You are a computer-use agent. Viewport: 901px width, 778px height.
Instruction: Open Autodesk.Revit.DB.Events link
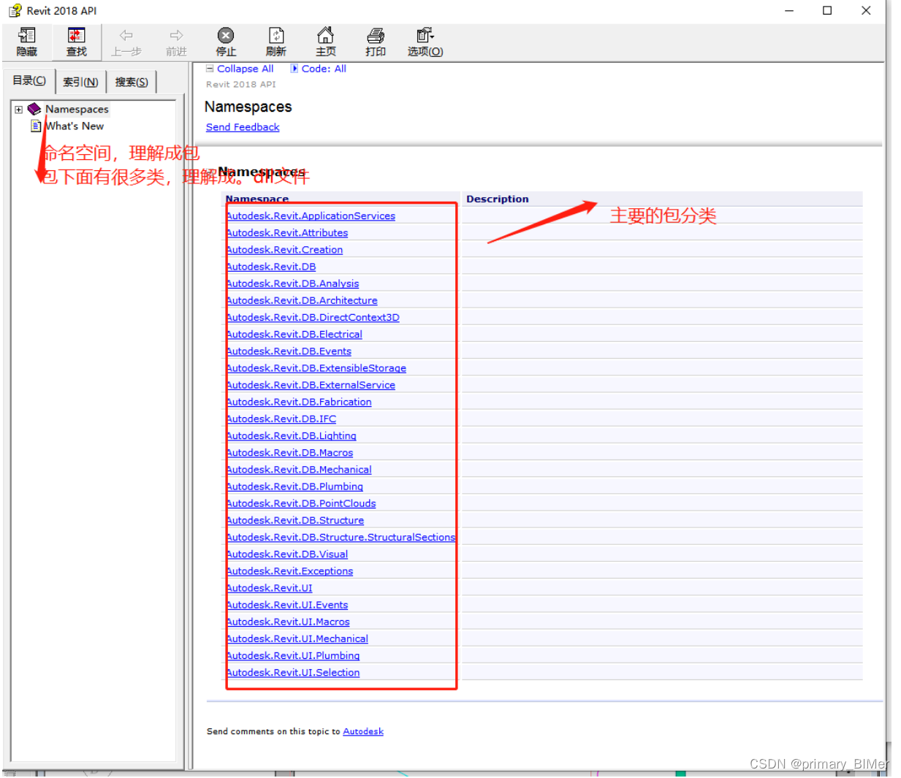[x=289, y=351]
